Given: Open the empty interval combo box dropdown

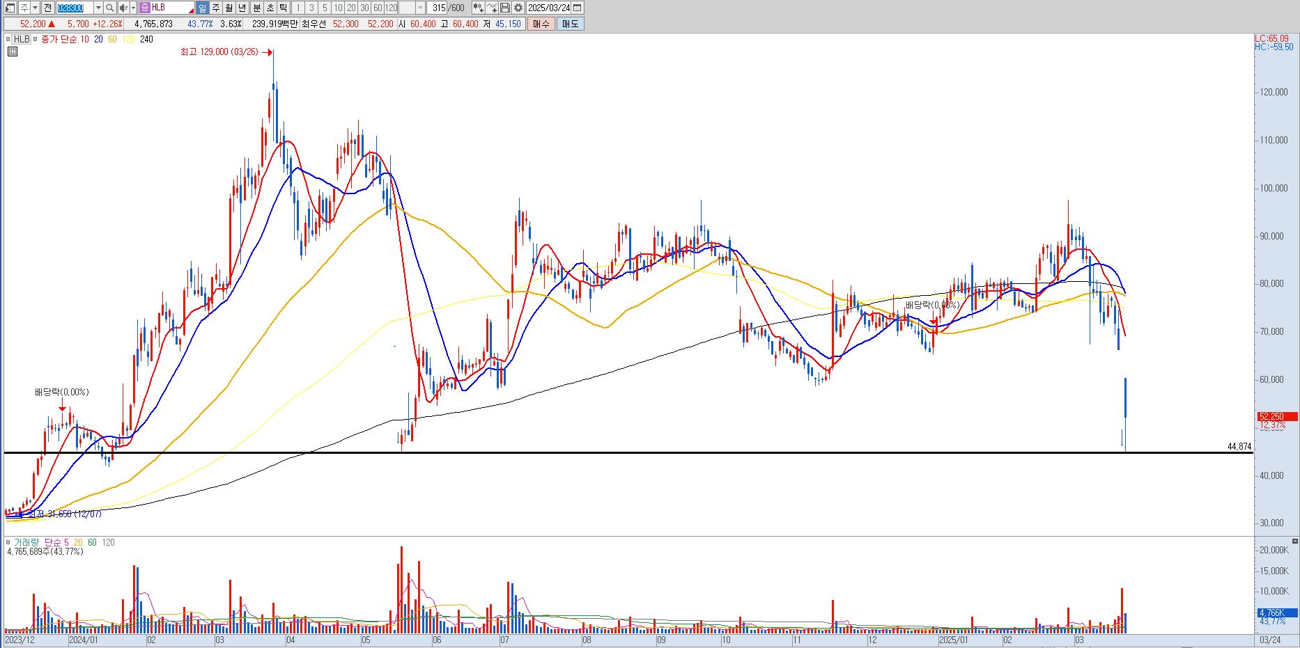Looking at the screenshot, I should pyautogui.click(x=420, y=8).
